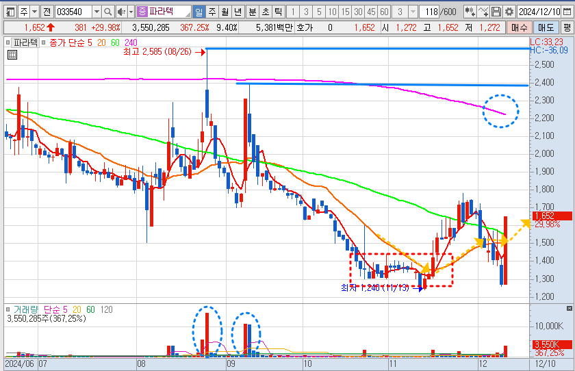Viewport: 575px width, 371px height.
Task: Click the 'LC:33.23' label
Action: (x=546, y=42)
